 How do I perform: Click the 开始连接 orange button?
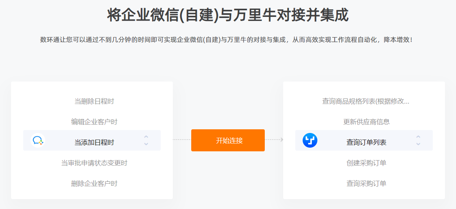click(x=228, y=140)
